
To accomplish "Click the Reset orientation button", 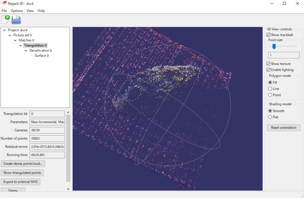I will coord(283,128).
